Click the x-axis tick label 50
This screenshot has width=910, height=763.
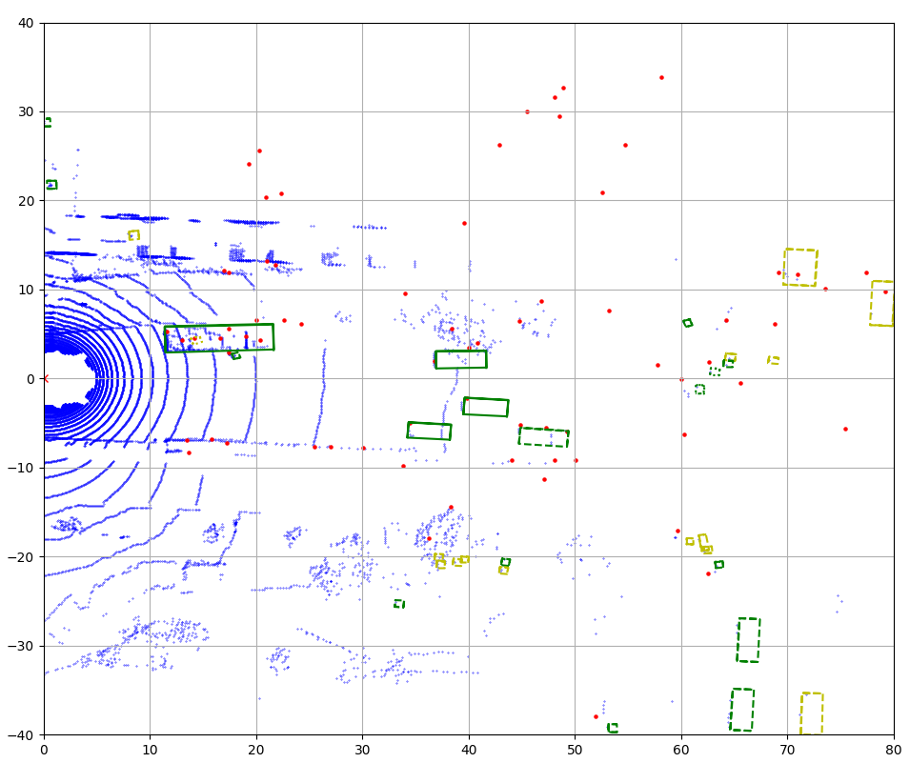575,750
